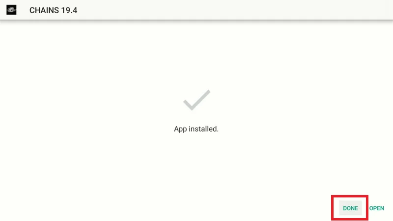Click the app name 'CHAINS 19.4' in the header

pyautogui.click(x=54, y=10)
